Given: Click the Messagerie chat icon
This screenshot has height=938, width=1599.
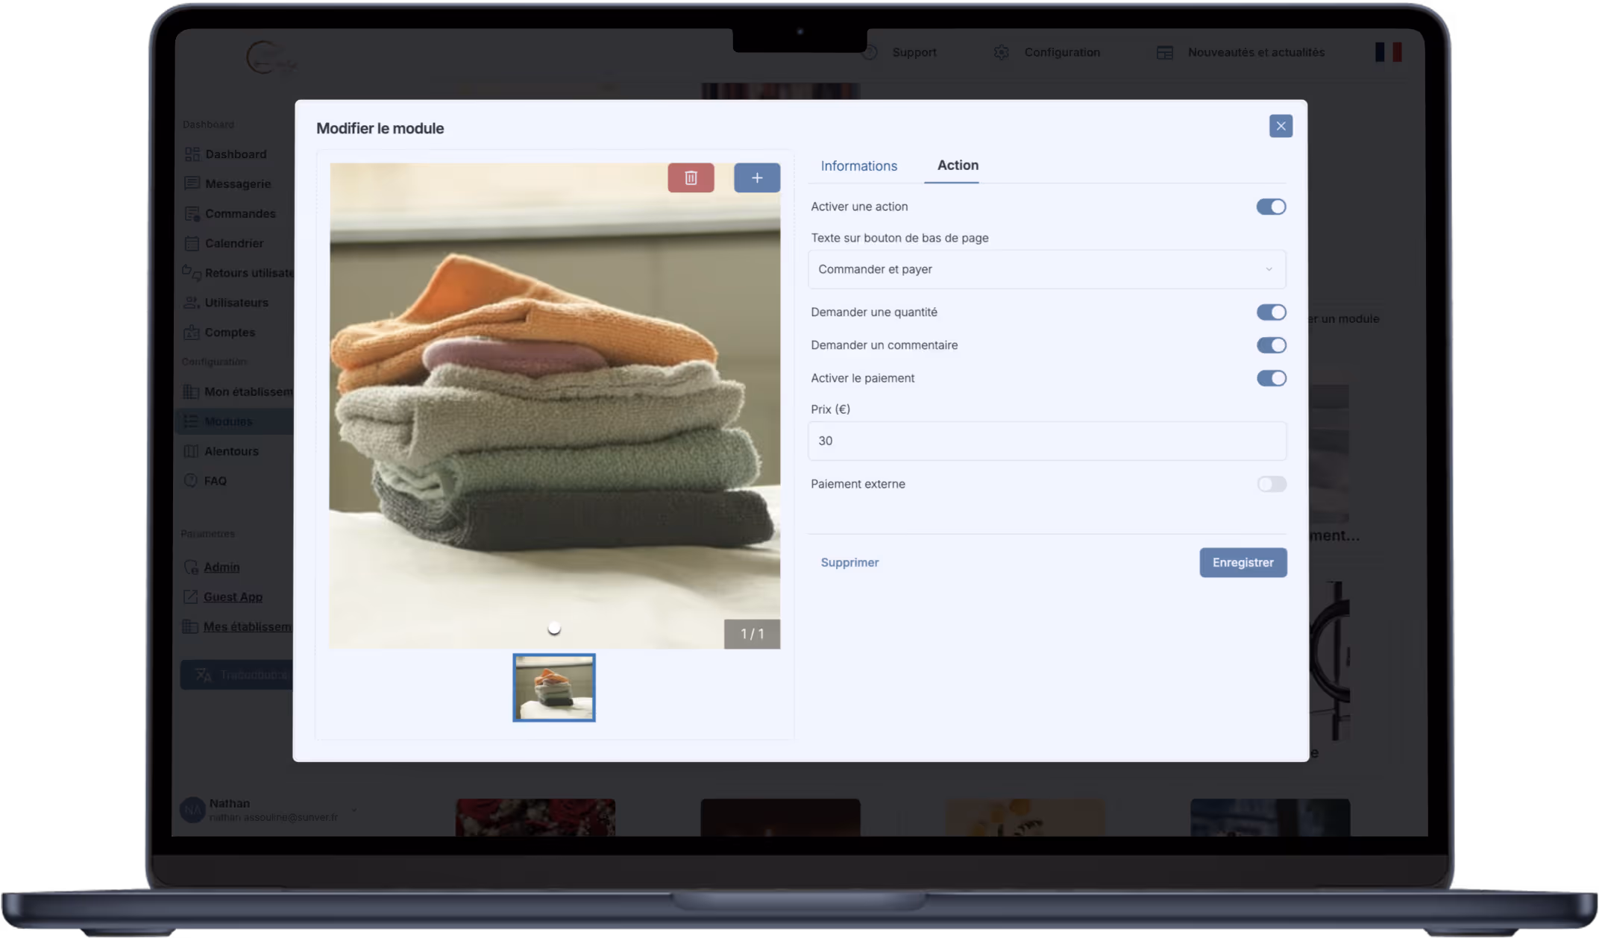Looking at the screenshot, I should (x=192, y=183).
